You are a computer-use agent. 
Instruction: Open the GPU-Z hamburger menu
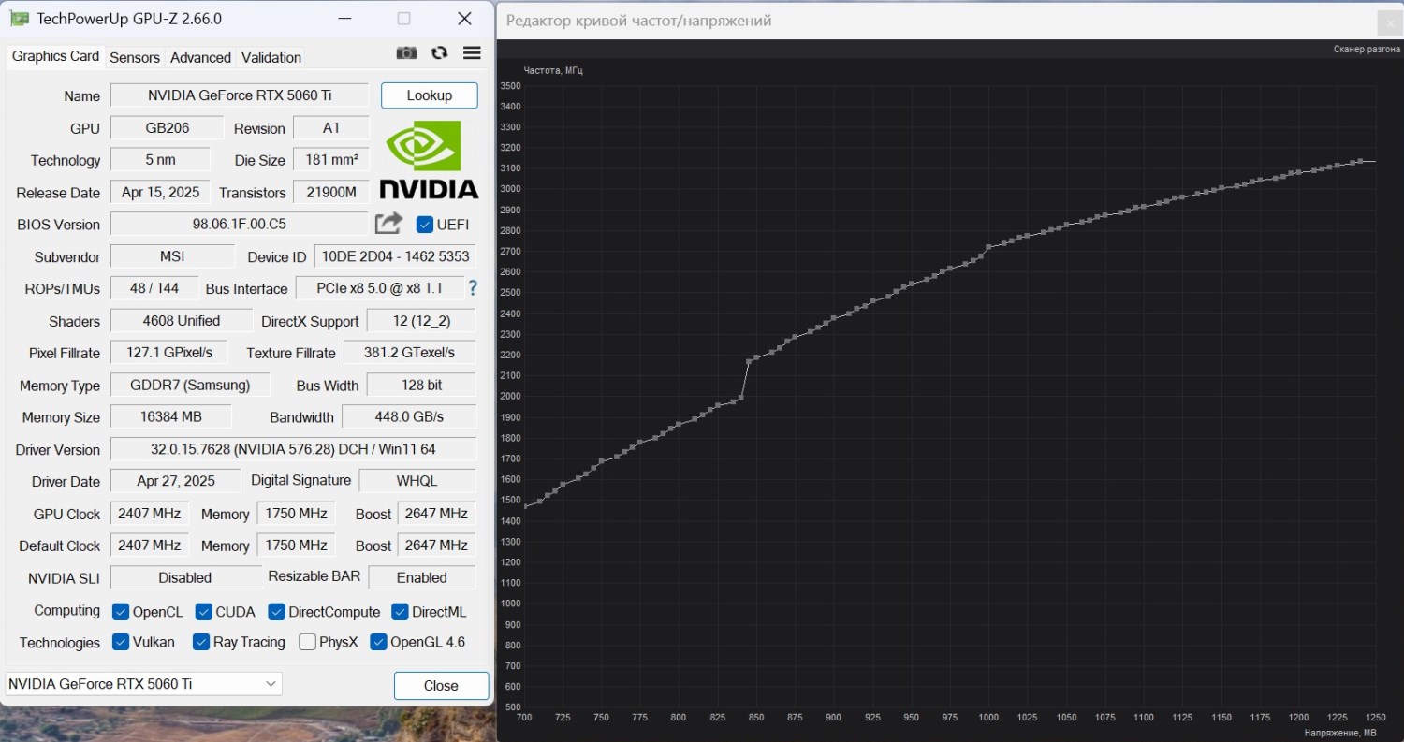click(472, 53)
